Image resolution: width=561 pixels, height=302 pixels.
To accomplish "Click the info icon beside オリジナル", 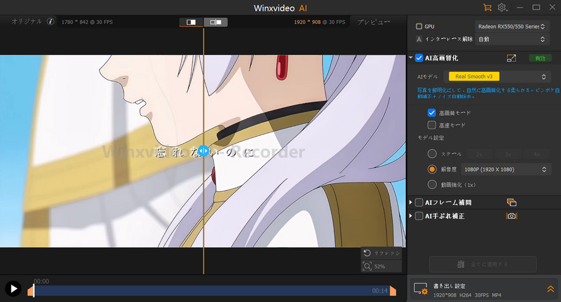I will point(50,21).
